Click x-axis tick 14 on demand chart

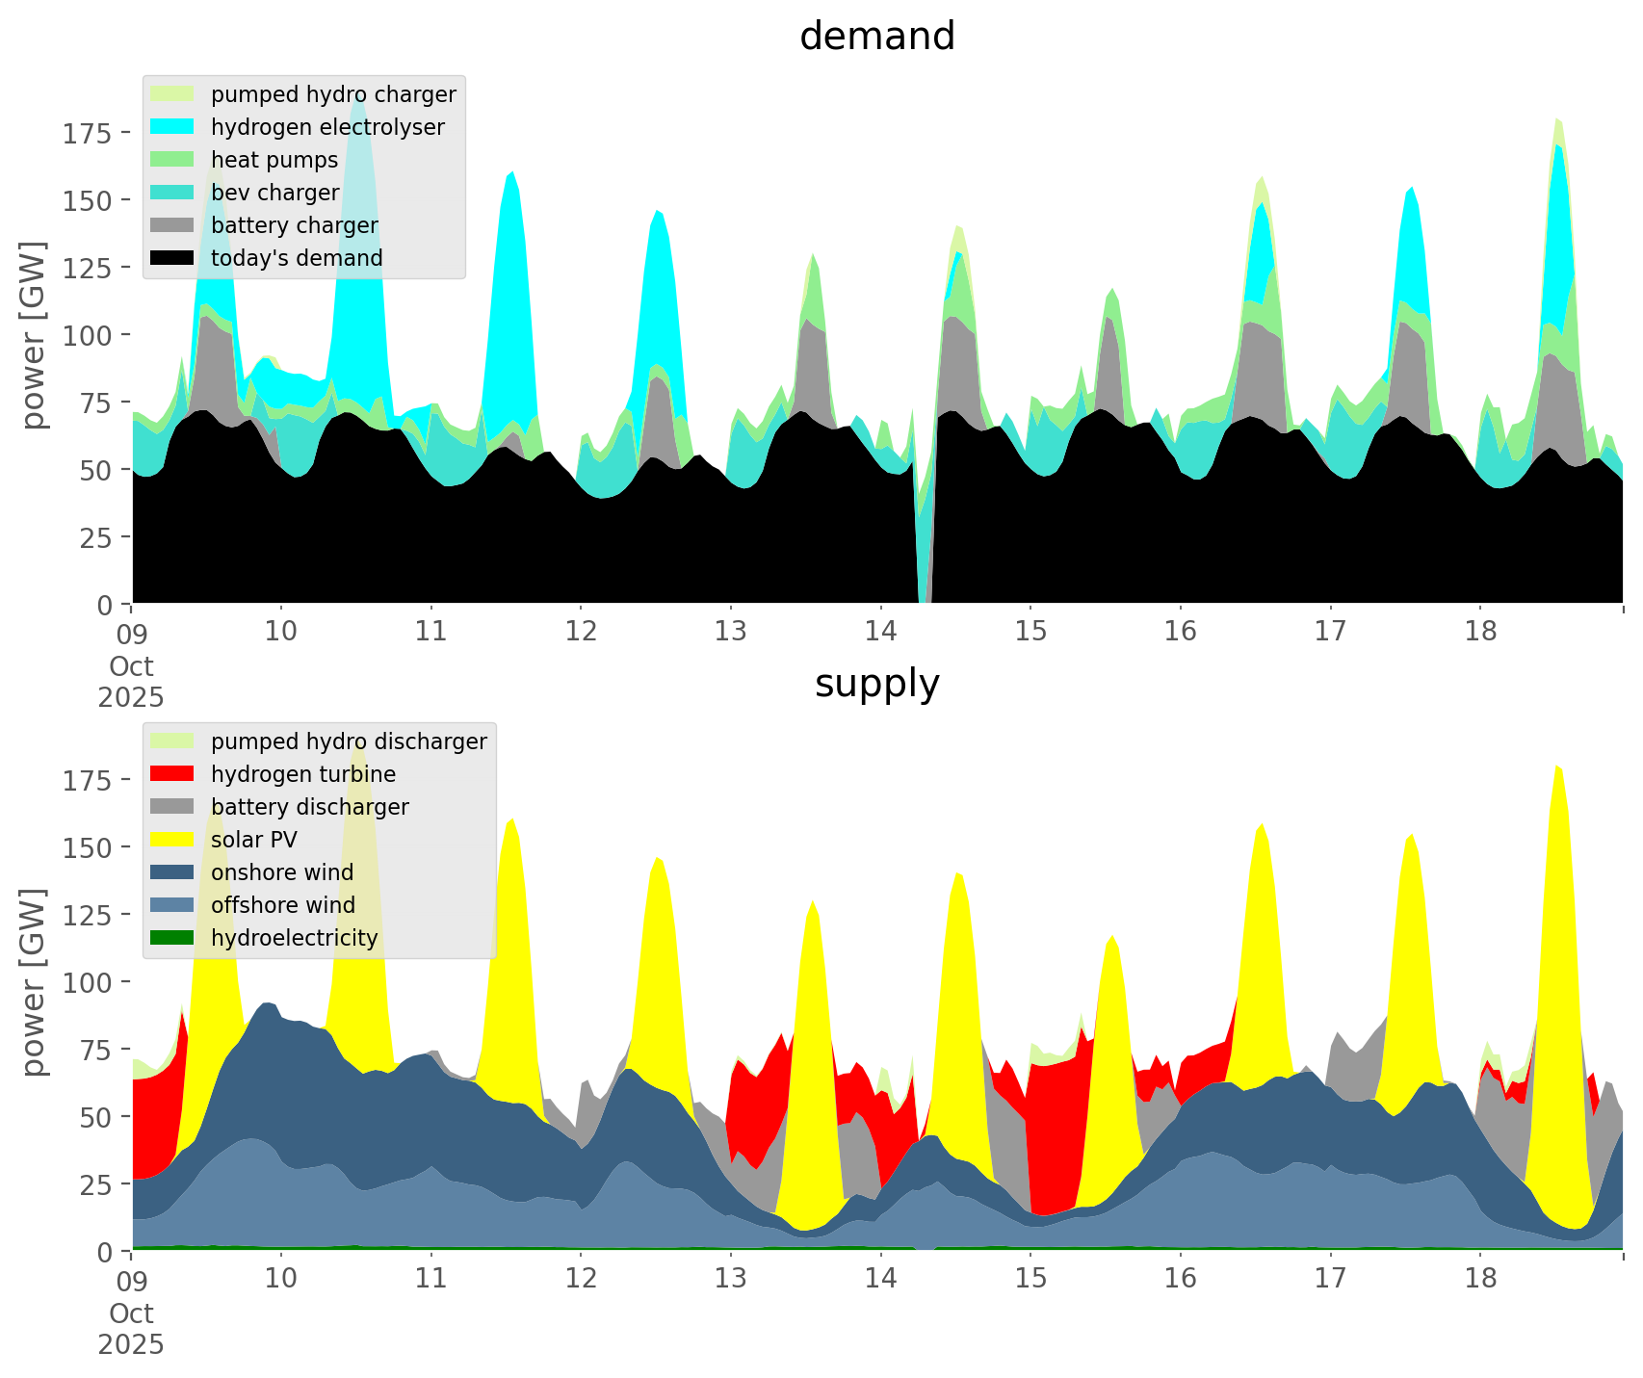pos(880,632)
